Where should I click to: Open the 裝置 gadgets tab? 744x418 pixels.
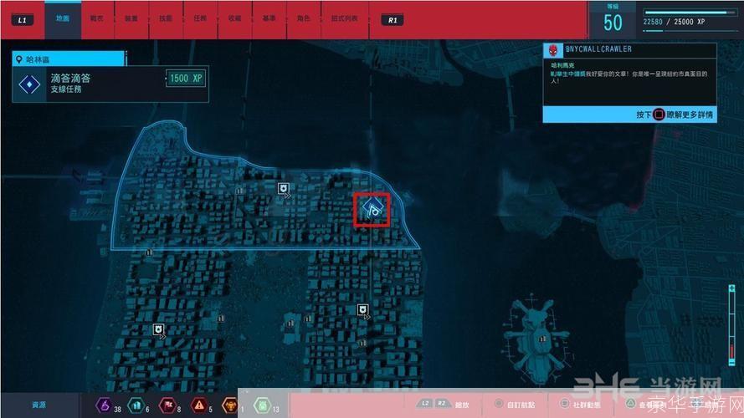pos(131,19)
